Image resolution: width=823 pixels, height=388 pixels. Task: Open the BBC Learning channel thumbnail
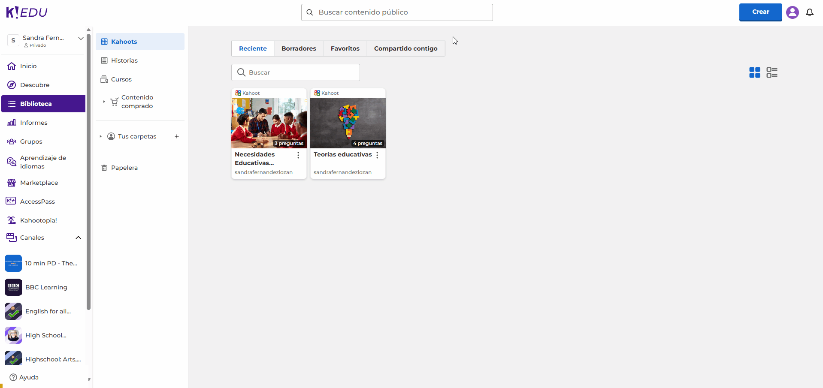click(x=13, y=287)
